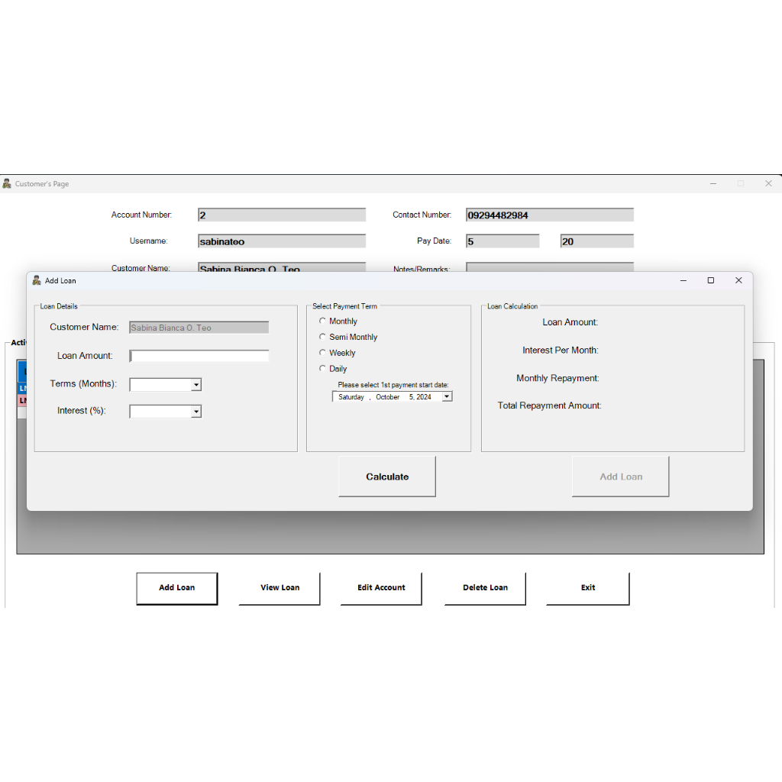Click the Customer's Page window icon
Screen dimensions: 782x782
click(7, 184)
